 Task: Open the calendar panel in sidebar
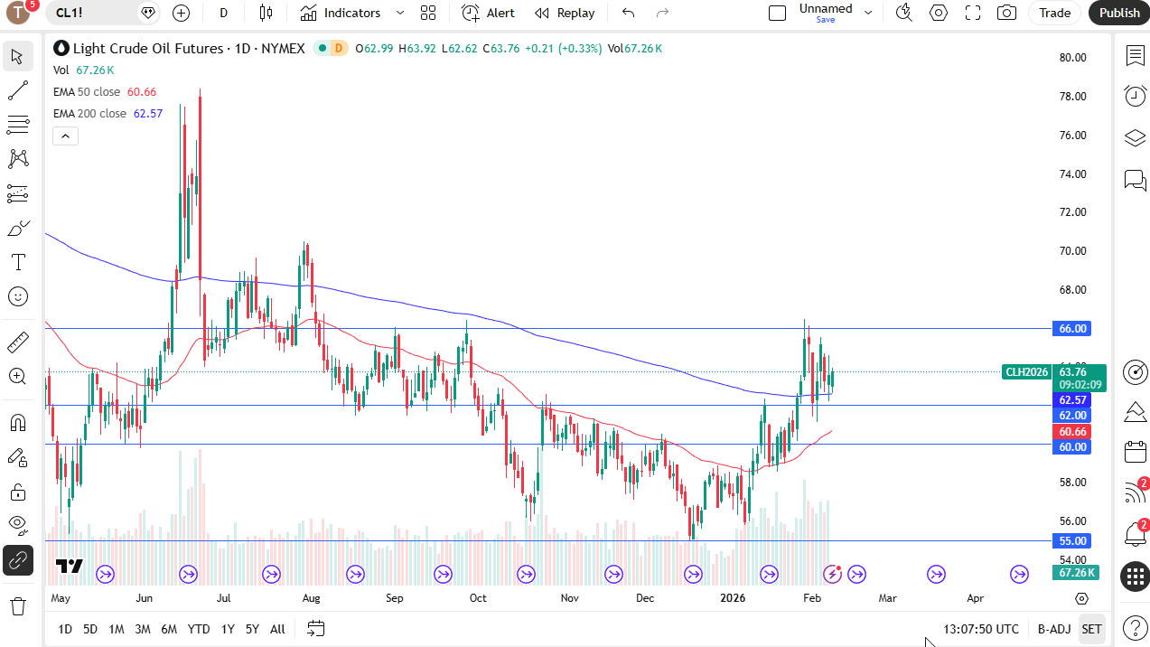pos(1135,452)
